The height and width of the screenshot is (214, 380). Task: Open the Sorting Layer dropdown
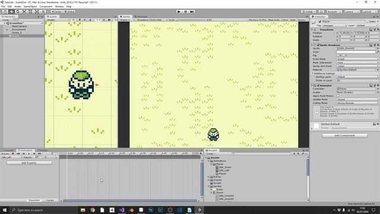coord(357,77)
